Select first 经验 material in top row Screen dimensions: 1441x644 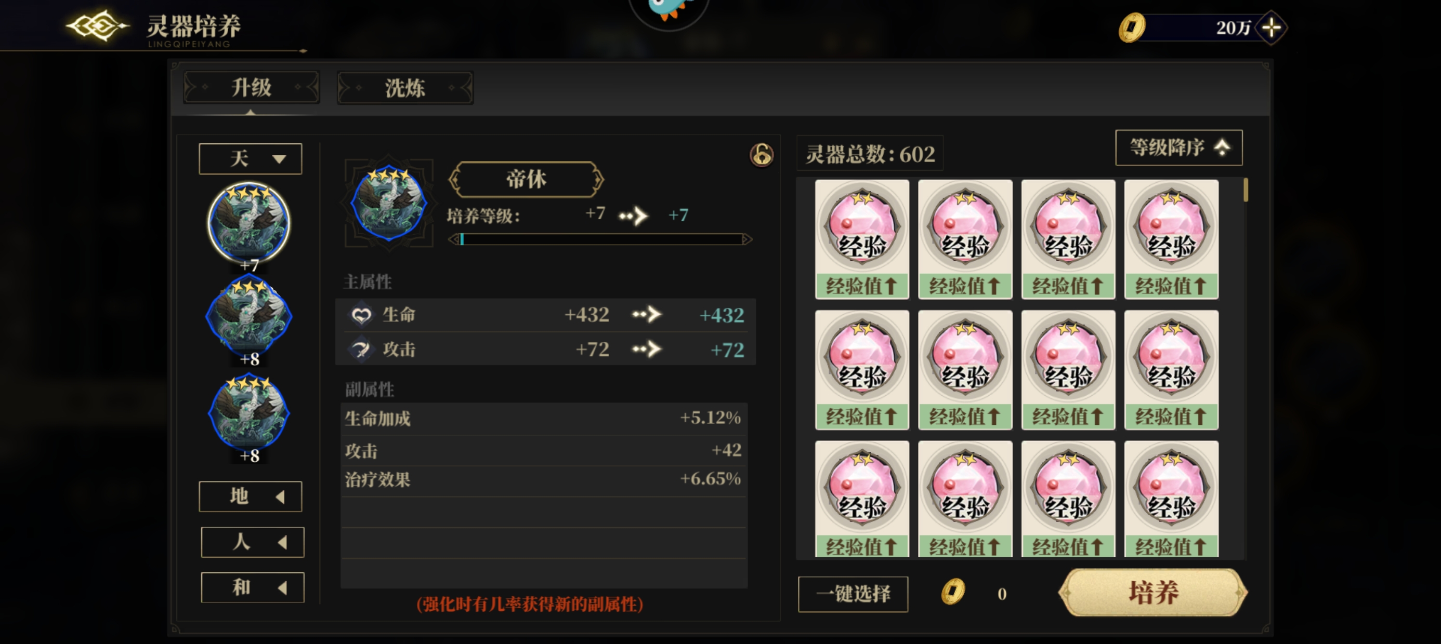point(861,239)
